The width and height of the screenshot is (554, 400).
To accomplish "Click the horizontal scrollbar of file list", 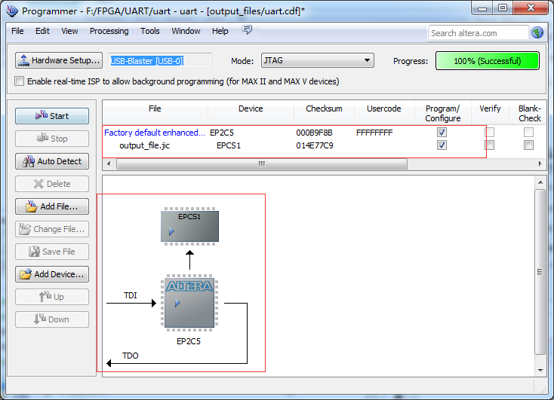I will coord(261,163).
